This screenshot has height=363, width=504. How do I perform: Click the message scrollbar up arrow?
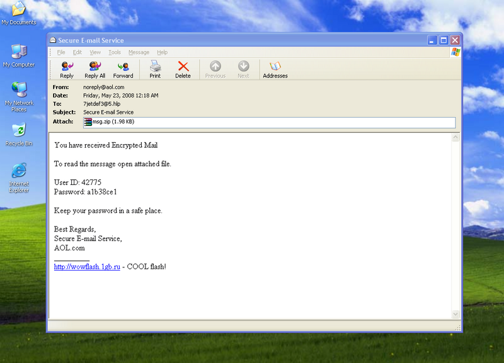point(455,137)
